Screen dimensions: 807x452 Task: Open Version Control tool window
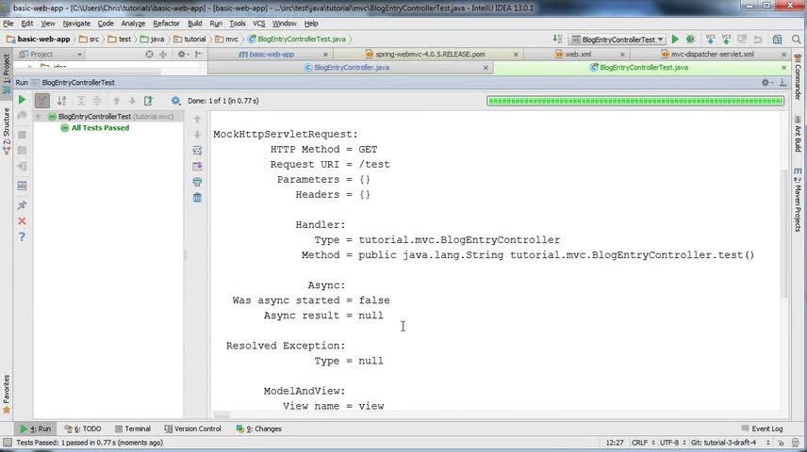click(x=192, y=428)
